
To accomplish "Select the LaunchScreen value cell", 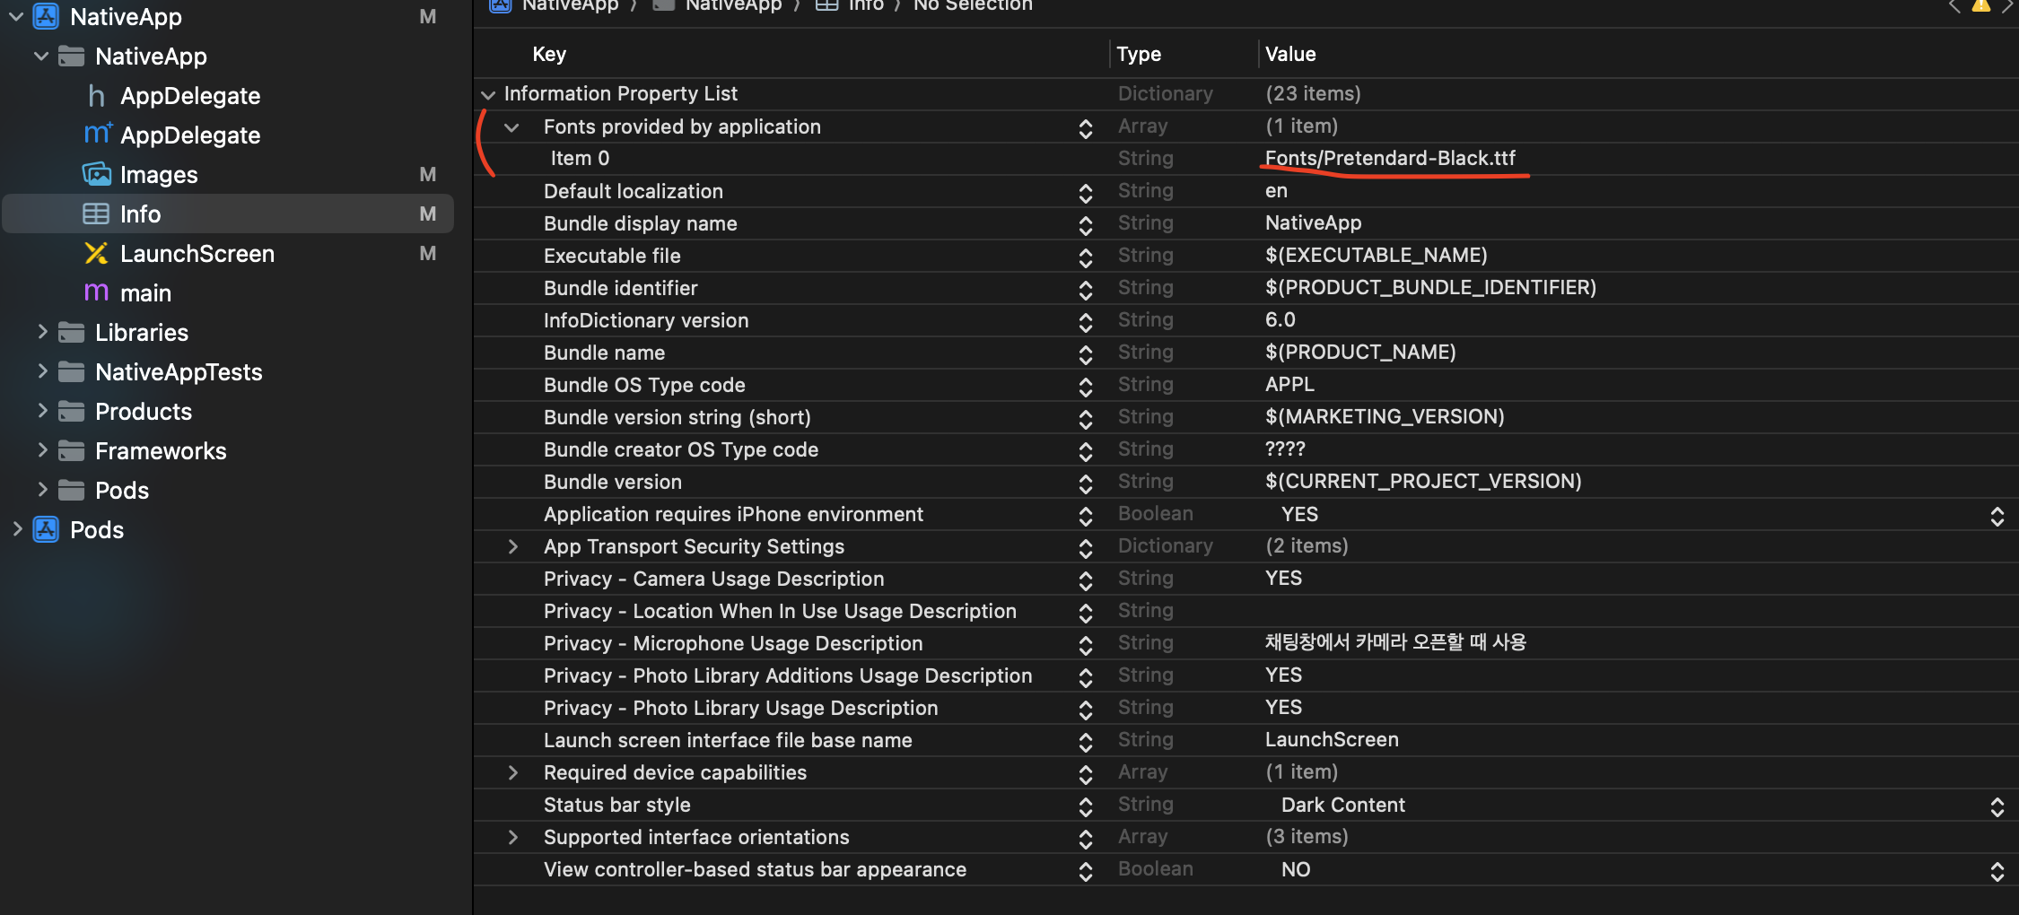I will click(x=1332, y=740).
